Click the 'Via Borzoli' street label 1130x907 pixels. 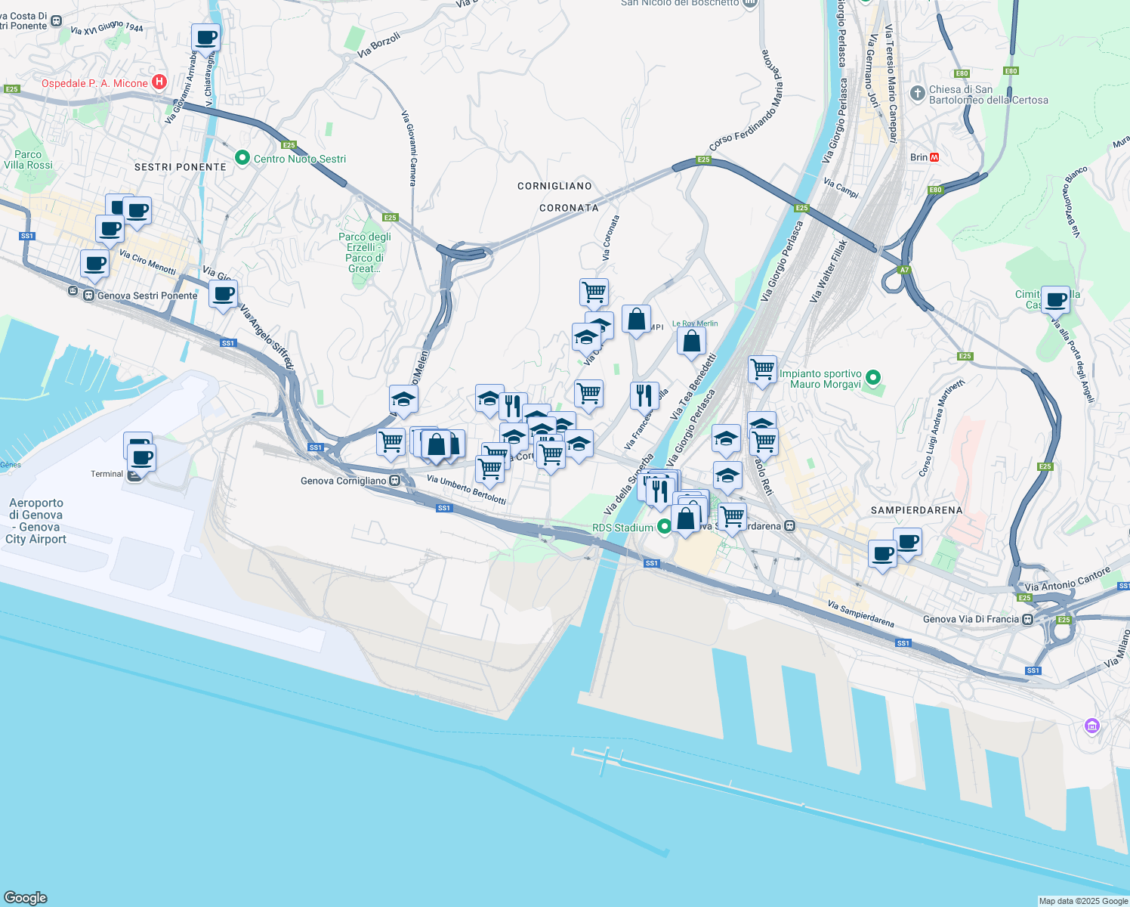(x=379, y=45)
